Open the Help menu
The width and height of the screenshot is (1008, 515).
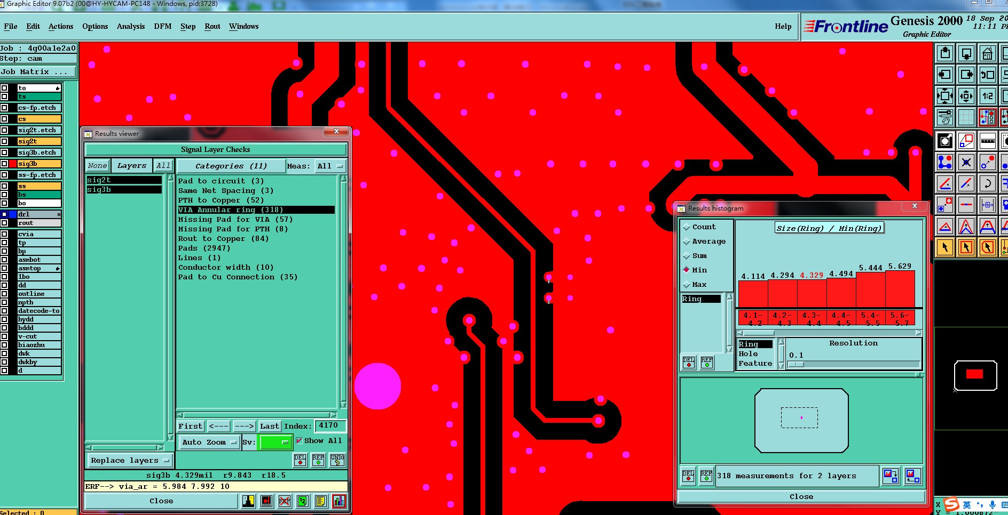[783, 26]
